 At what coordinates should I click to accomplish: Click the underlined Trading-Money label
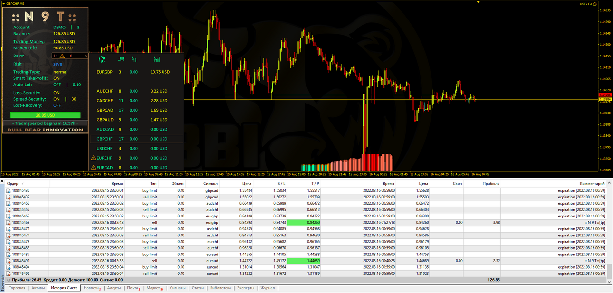(29, 42)
